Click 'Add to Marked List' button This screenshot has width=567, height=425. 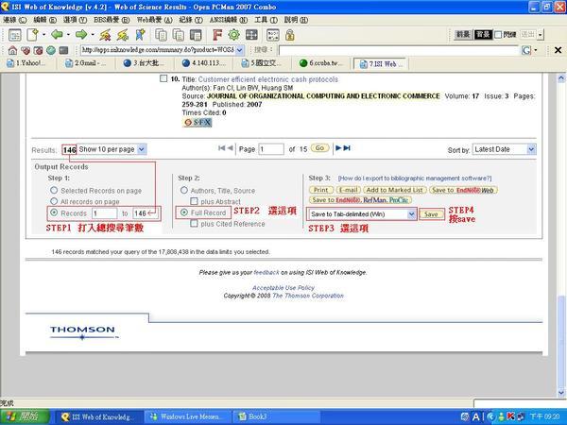click(394, 190)
